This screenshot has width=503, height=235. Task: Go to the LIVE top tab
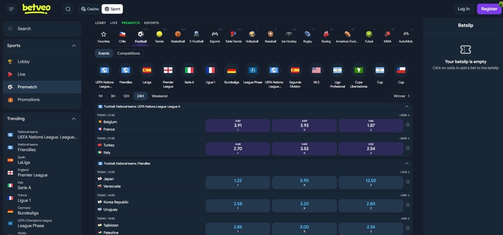tap(114, 23)
